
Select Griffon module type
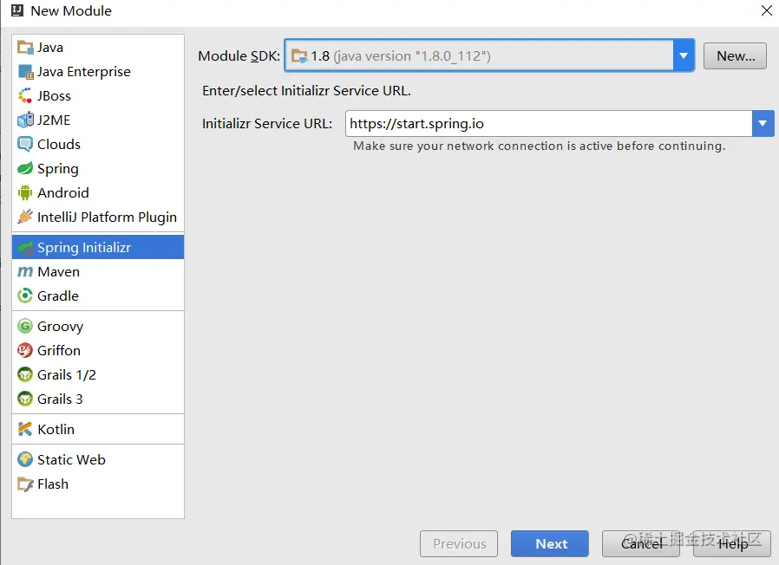(98, 350)
